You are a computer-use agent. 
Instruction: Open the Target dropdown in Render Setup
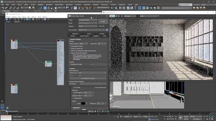88,20
